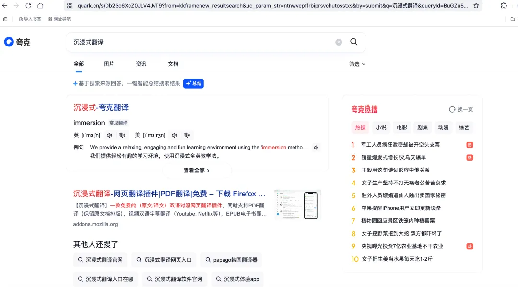The width and height of the screenshot is (518, 287).
Task: Submit search with magnifier icon
Action: pyautogui.click(x=354, y=42)
